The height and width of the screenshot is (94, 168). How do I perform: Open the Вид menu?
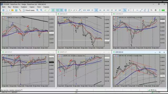pyautogui.click(x=9, y=7)
